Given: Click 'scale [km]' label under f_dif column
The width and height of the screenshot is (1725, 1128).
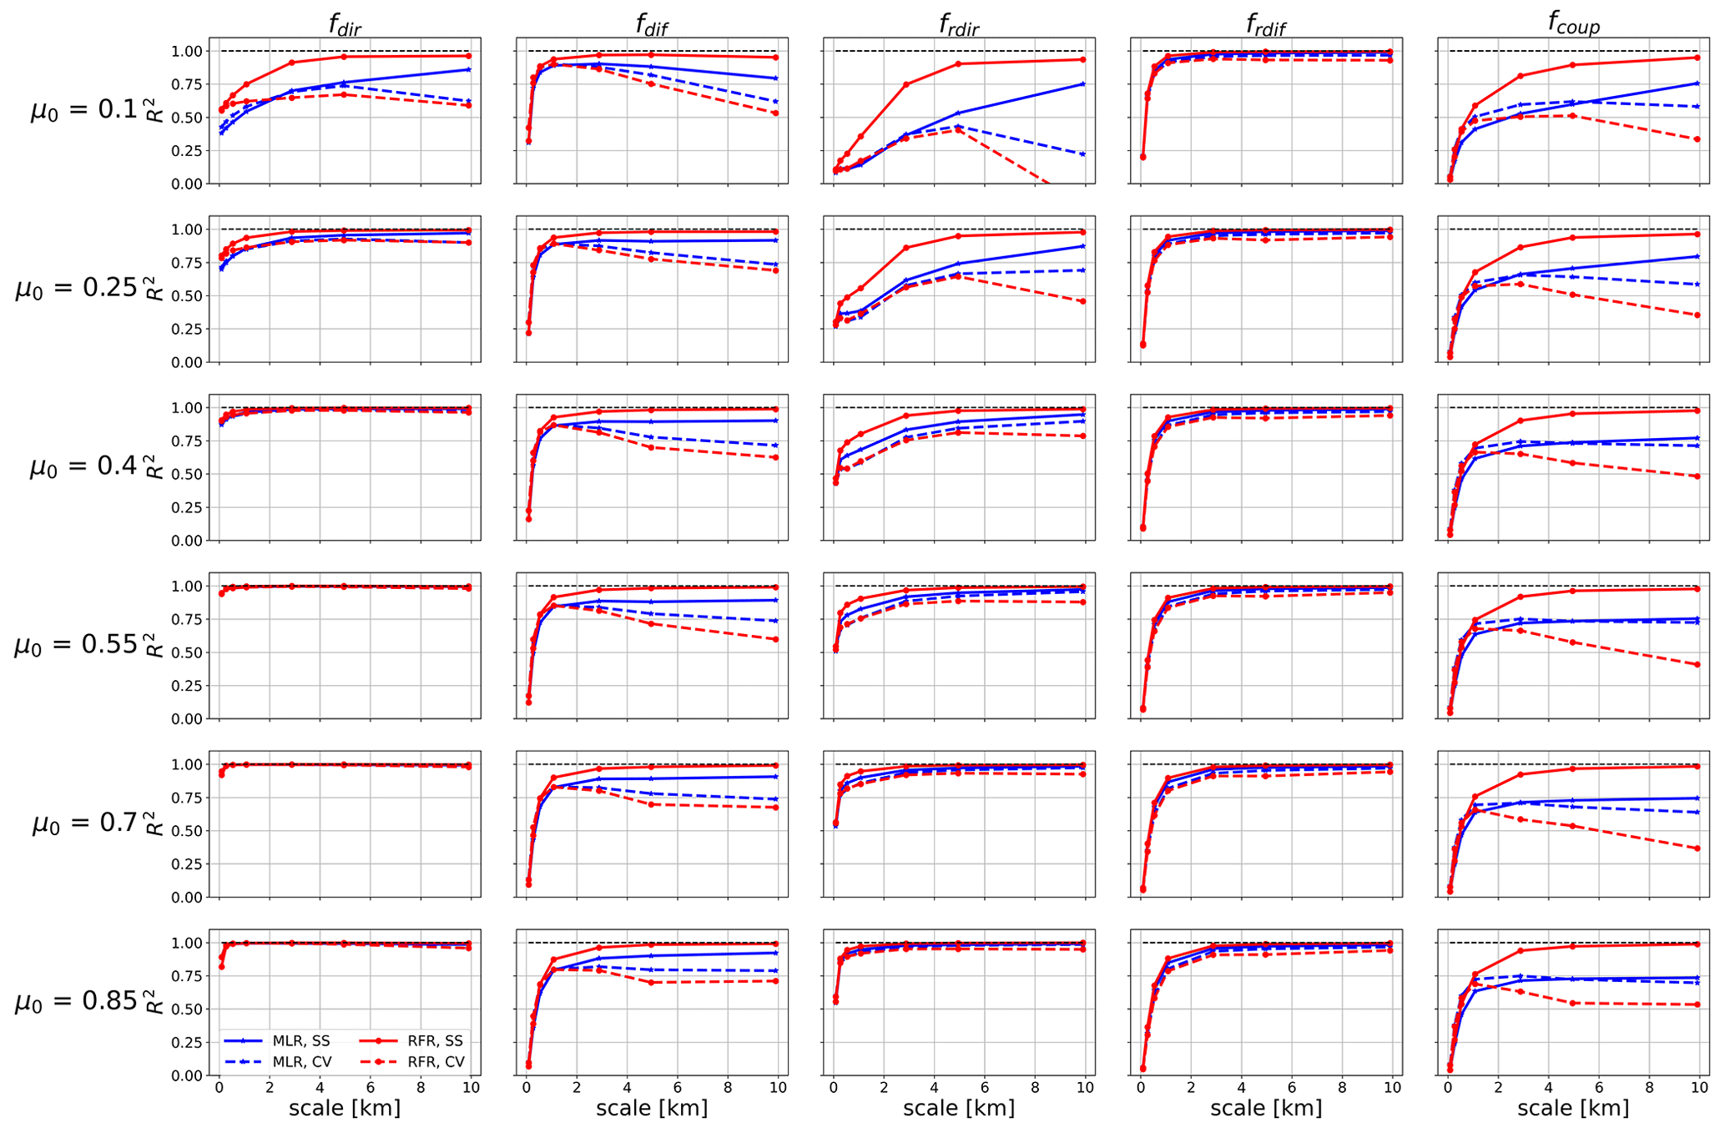Looking at the screenshot, I should click(x=652, y=1108).
